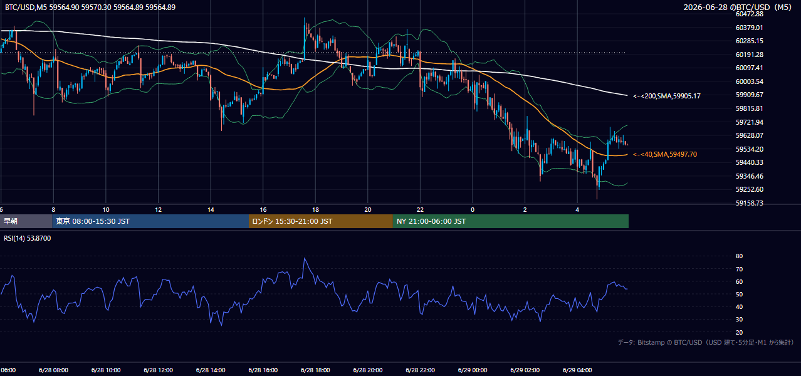Click the RSI(14) 53.8700 indicator label
The height and width of the screenshot is (376, 801).
click(28, 238)
